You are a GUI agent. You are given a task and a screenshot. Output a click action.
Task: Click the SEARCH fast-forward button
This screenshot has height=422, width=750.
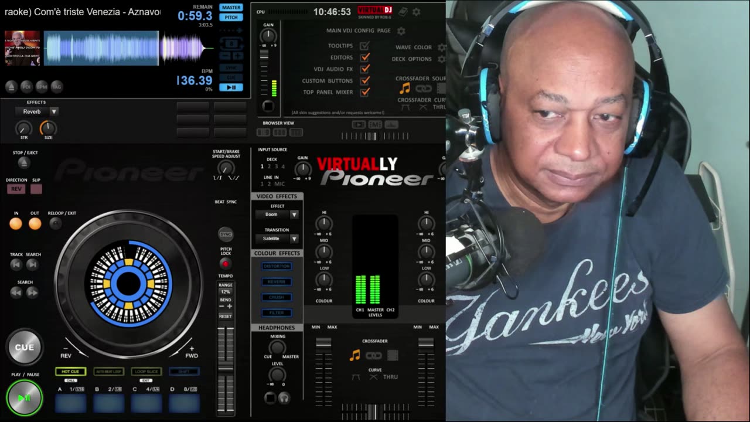(32, 292)
